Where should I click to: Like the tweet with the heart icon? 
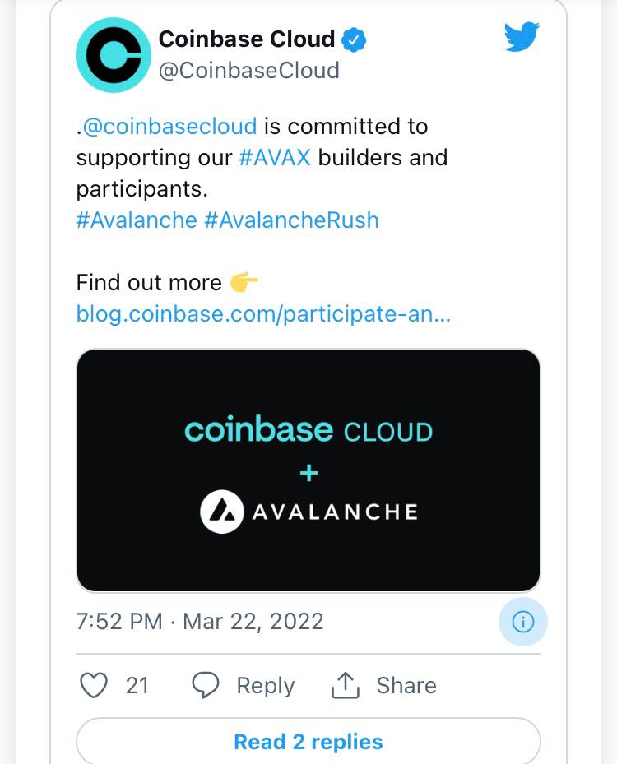coord(94,685)
